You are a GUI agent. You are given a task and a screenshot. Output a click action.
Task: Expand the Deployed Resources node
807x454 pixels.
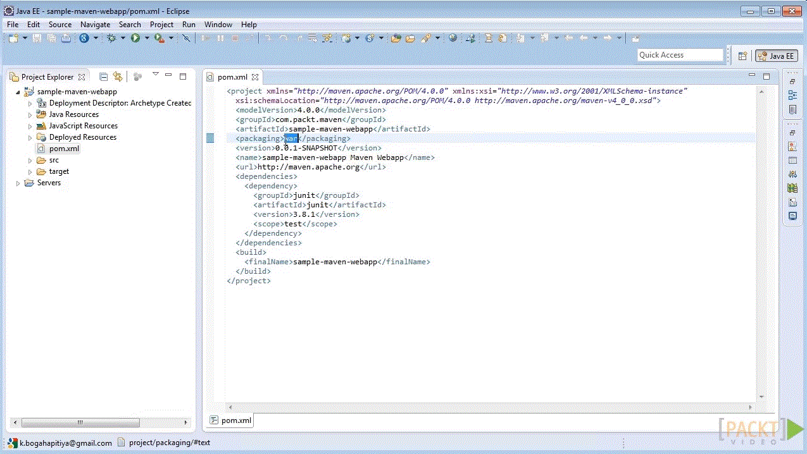30,137
